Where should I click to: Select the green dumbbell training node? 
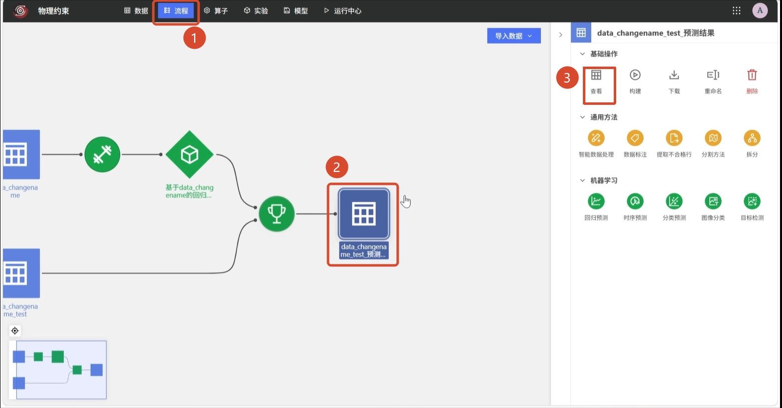point(102,155)
